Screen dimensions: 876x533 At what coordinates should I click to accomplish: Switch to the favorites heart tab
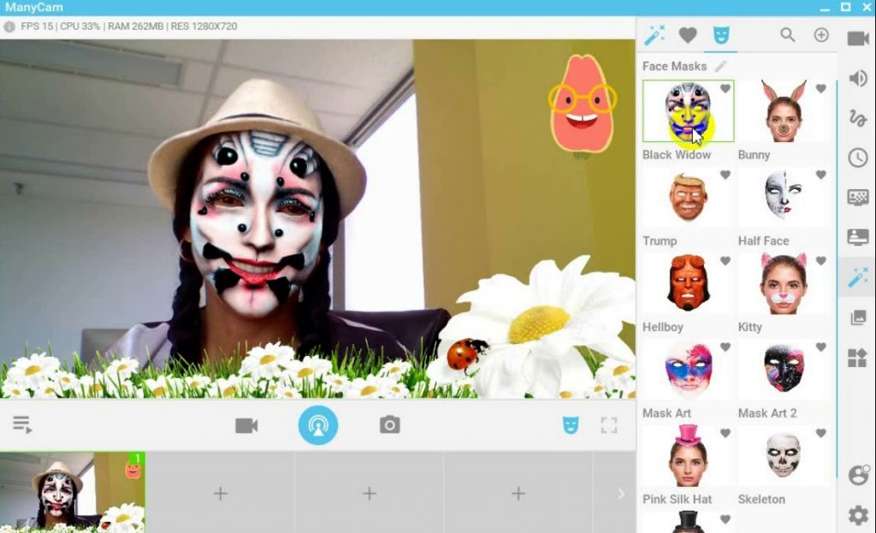point(688,35)
